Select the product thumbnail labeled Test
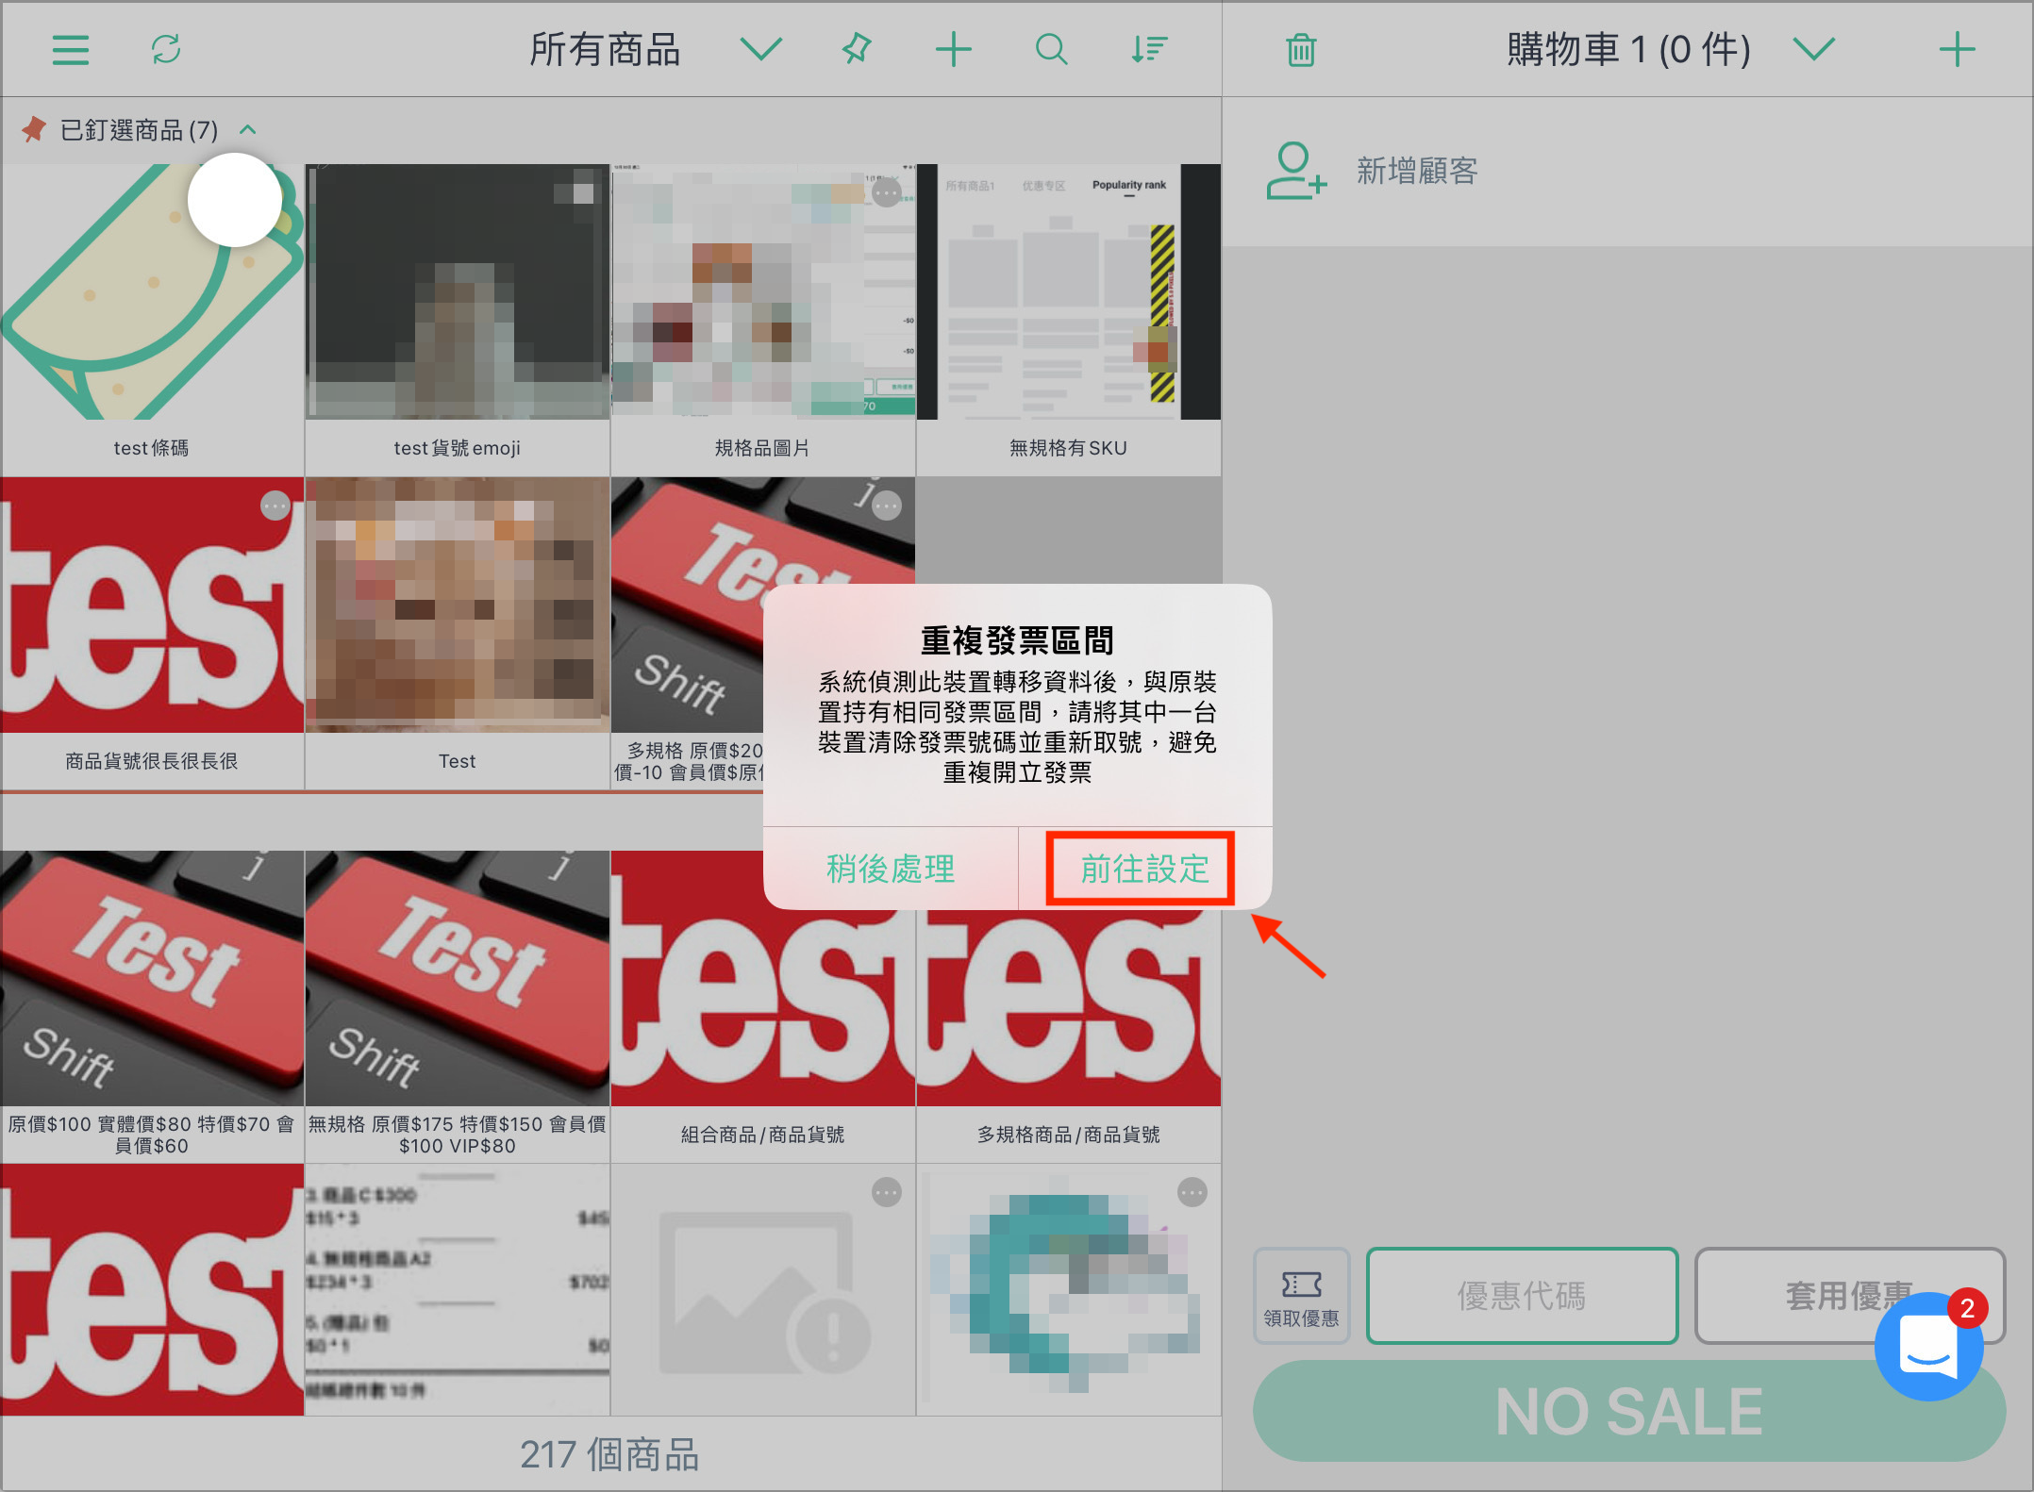This screenshot has width=2034, height=1492. click(x=458, y=605)
